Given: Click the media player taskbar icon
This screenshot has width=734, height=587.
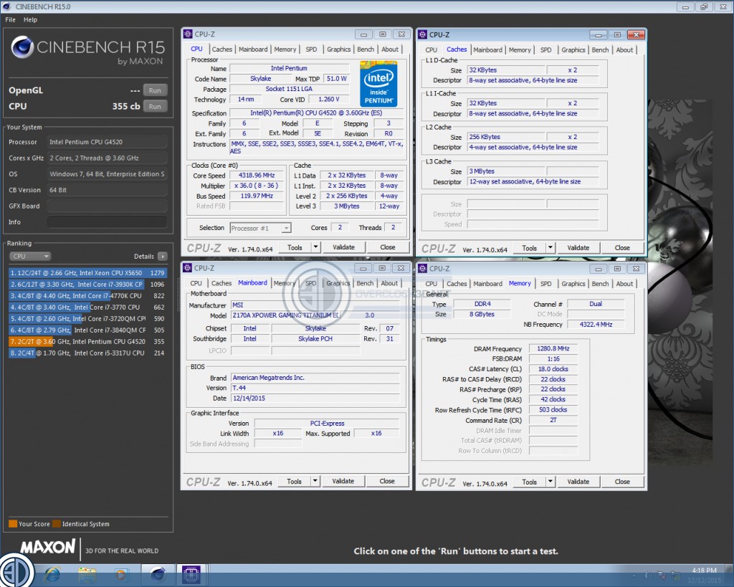Looking at the screenshot, I should (120, 575).
